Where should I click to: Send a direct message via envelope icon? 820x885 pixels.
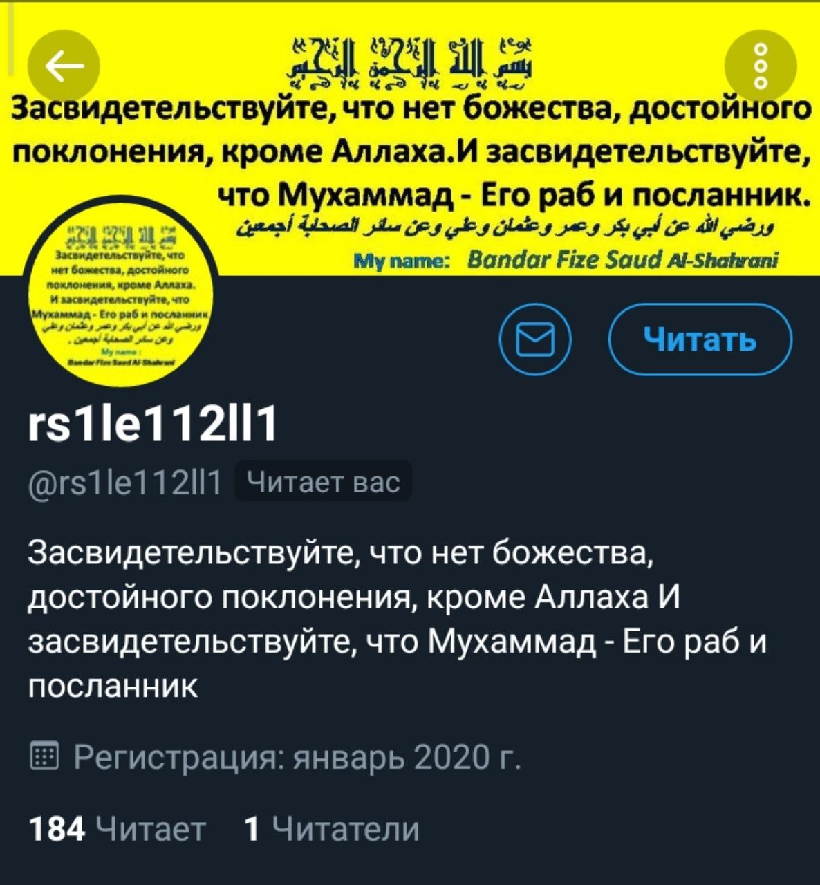[535, 339]
